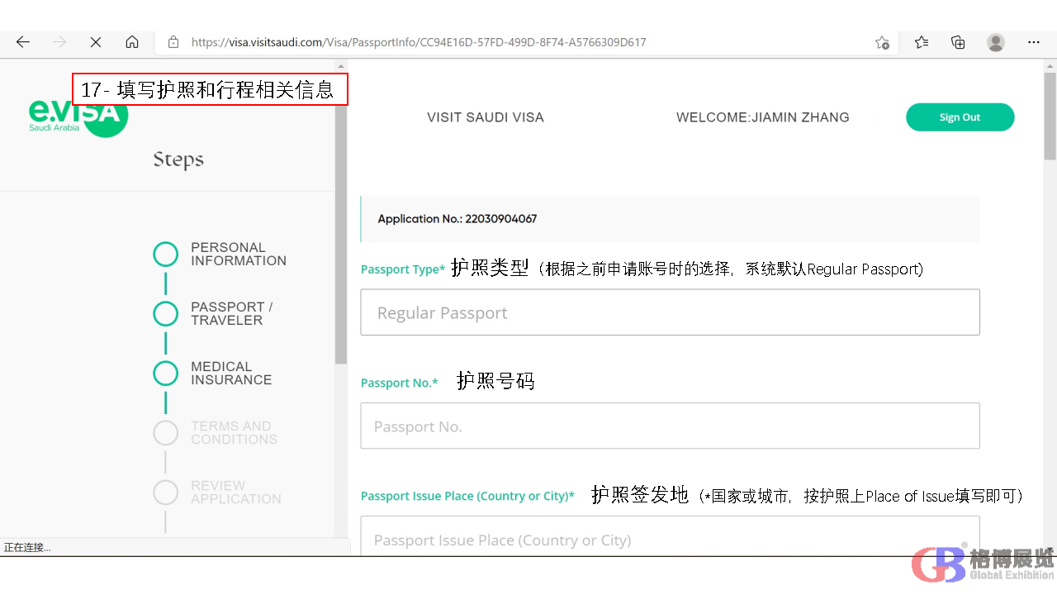Viewport: 1057px width, 595px height.
Task: Click the Steps sidebar scrollbar
Action: pos(341,248)
